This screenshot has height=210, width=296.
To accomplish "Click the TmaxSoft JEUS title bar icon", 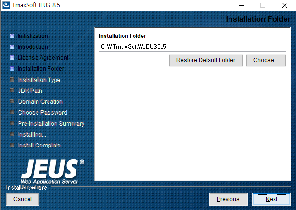I will (6, 5).
